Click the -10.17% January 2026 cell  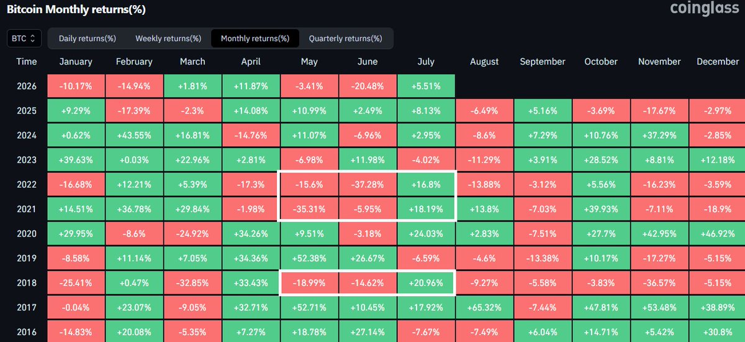pyautogui.click(x=76, y=86)
